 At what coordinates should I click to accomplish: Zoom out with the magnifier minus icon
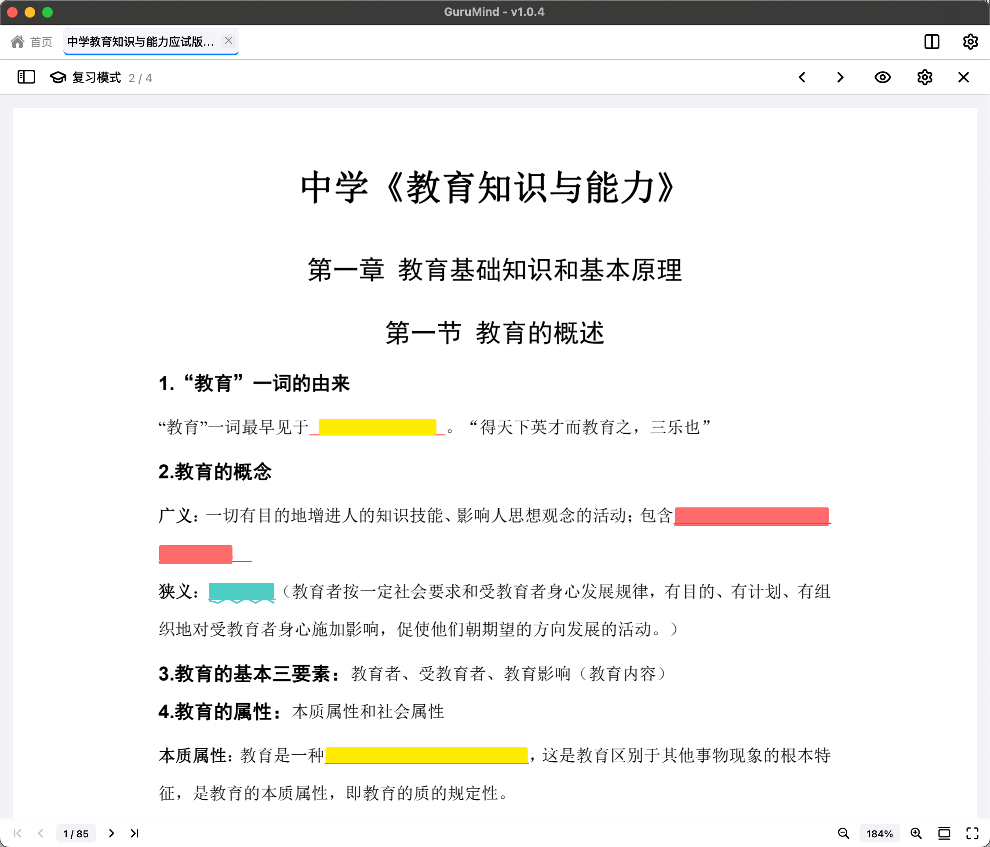[x=843, y=833]
